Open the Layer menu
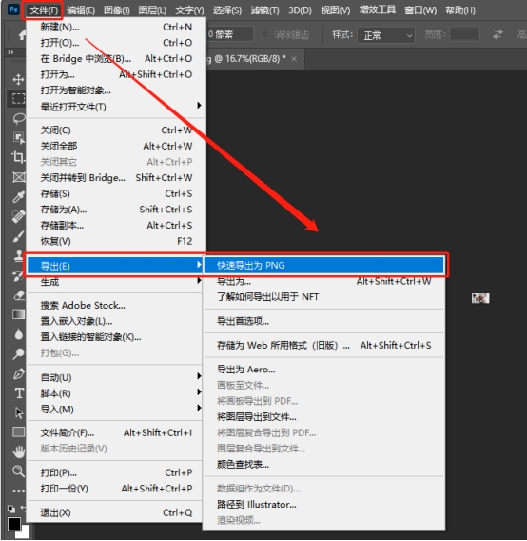 pyautogui.click(x=152, y=10)
